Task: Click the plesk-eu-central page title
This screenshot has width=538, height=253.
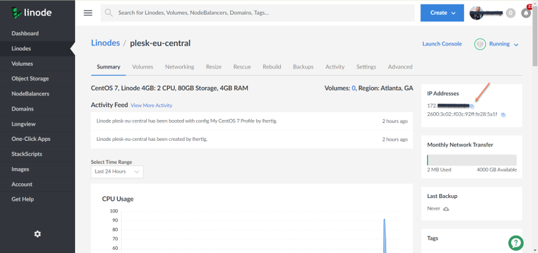Action: pyautogui.click(x=160, y=43)
